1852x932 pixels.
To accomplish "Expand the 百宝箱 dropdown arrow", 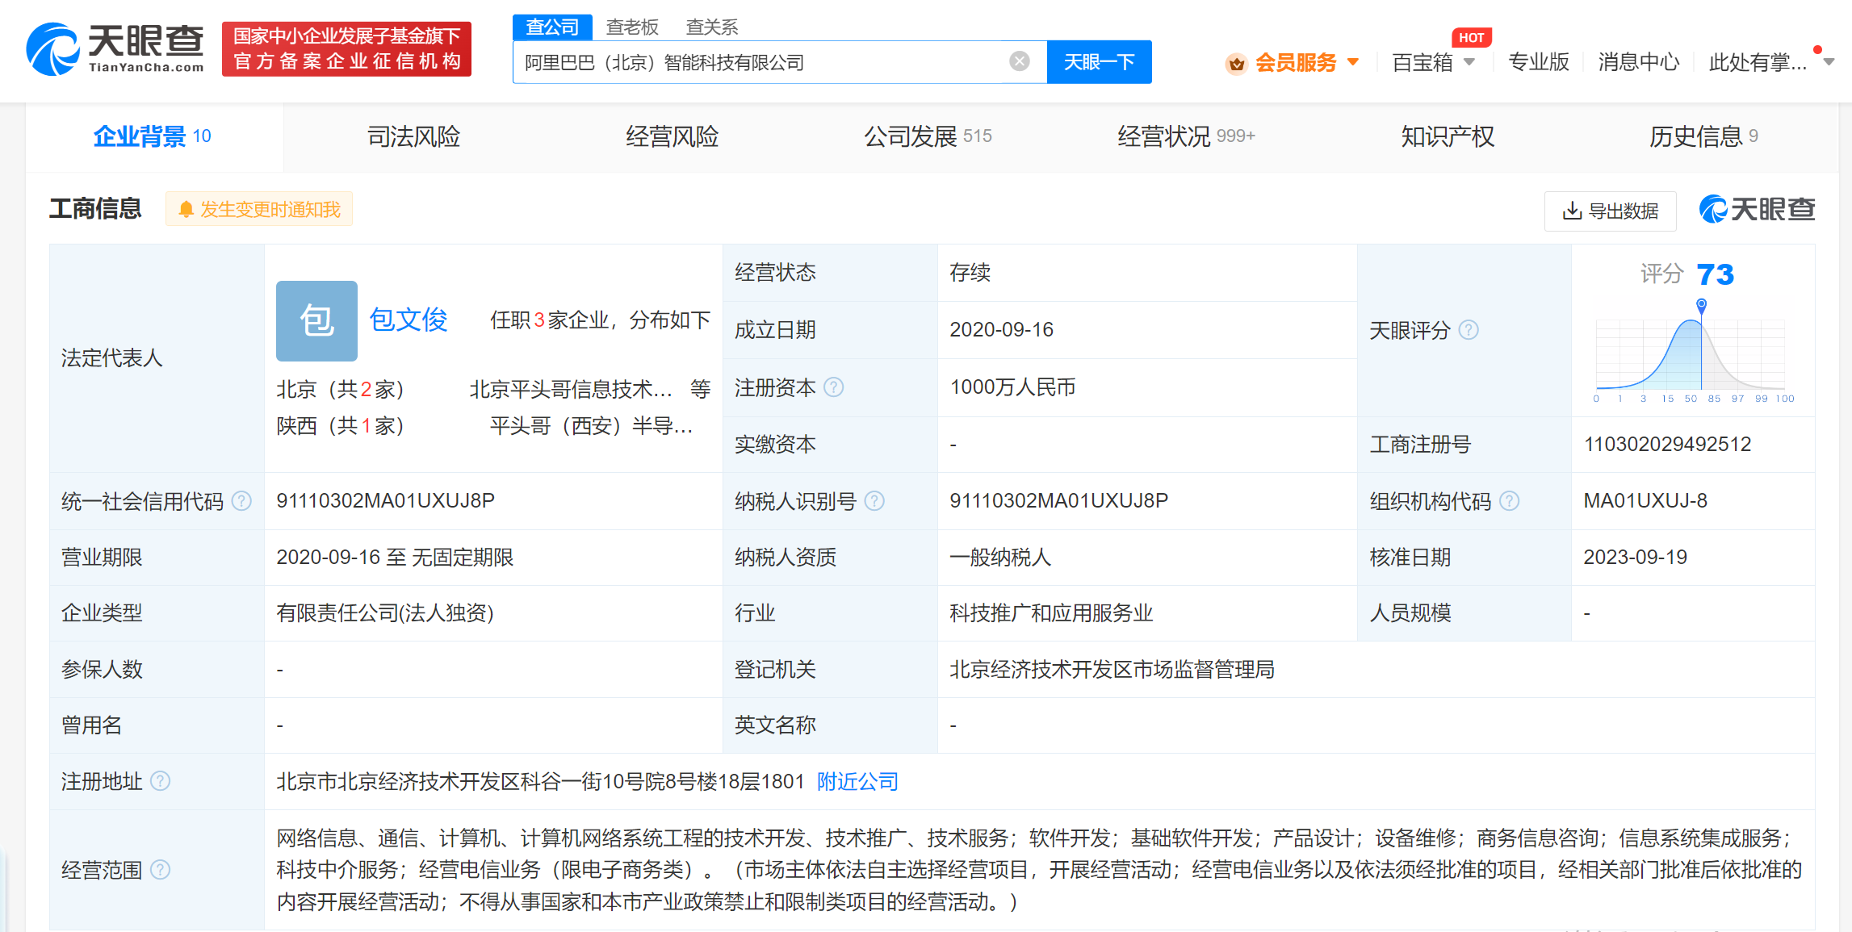I will [1469, 62].
